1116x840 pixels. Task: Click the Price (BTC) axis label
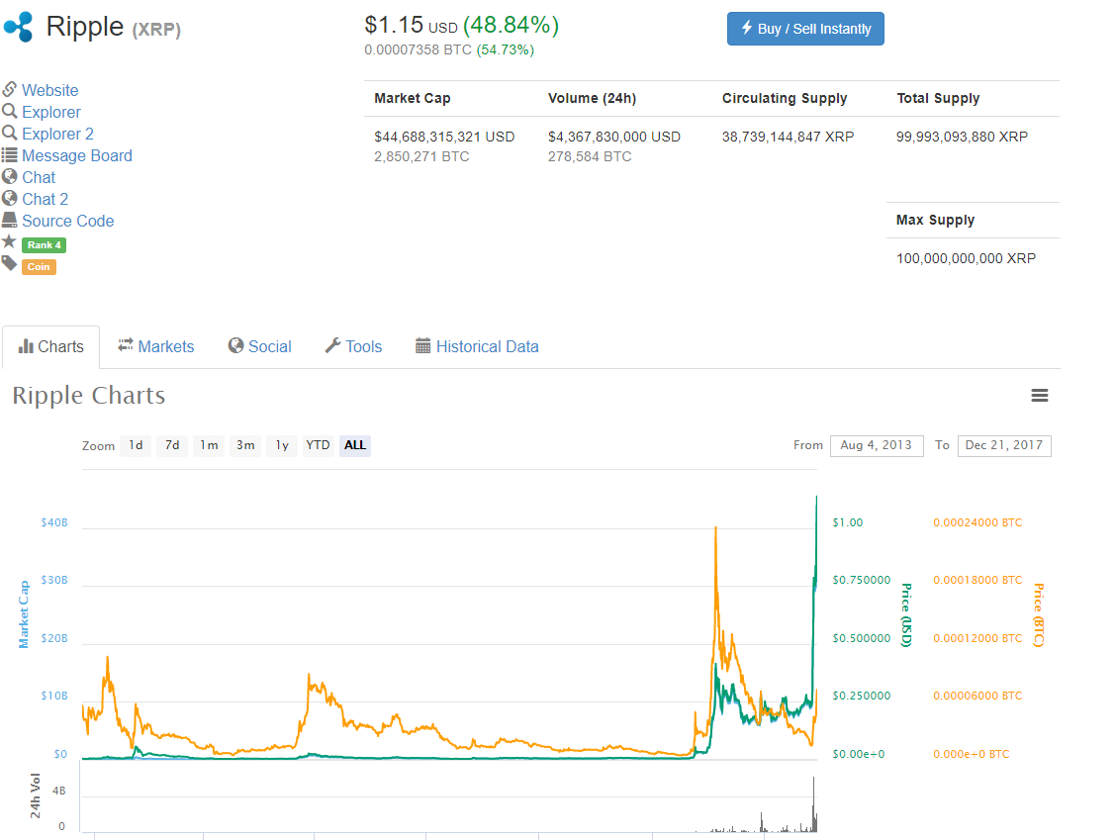pos(1039,615)
